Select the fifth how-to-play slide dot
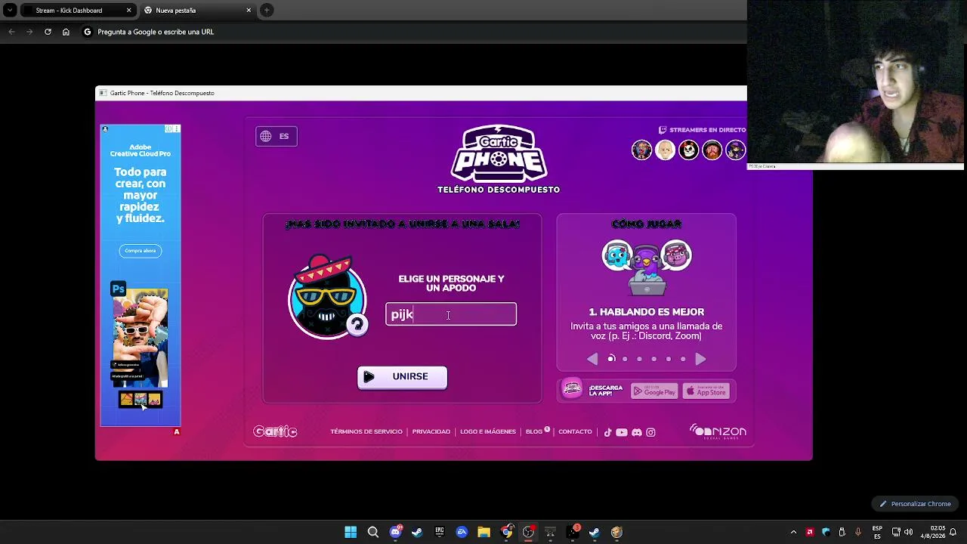Image resolution: width=967 pixels, height=544 pixels. [x=669, y=359]
